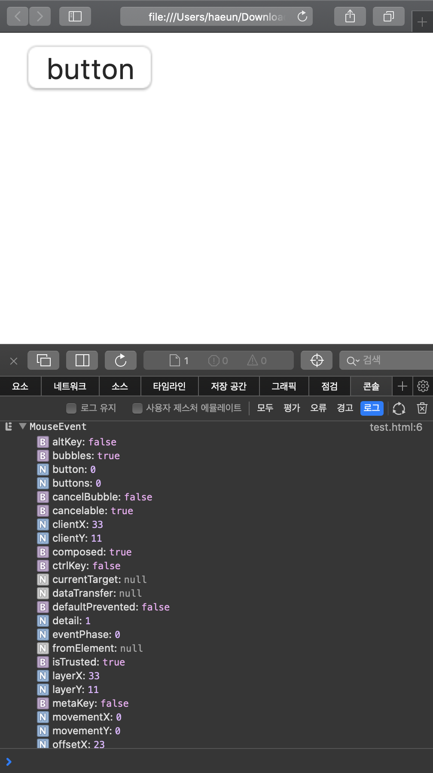This screenshot has width=433, height=773.
Task: Select the 'bubbles: true' property row
Action: [86, 456]
